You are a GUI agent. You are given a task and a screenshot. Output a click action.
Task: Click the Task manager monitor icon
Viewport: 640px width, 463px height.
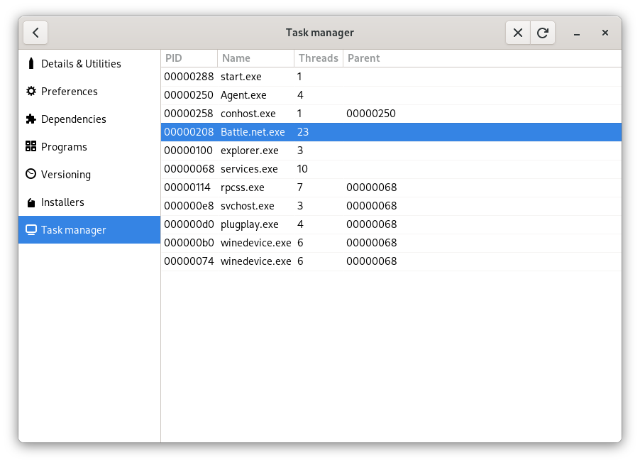30,229
